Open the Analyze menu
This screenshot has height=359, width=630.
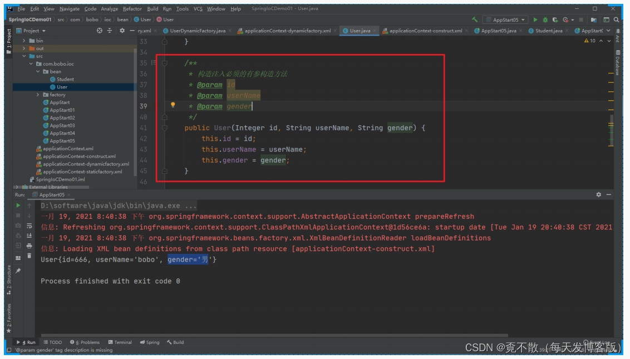(x=109, y=8)
